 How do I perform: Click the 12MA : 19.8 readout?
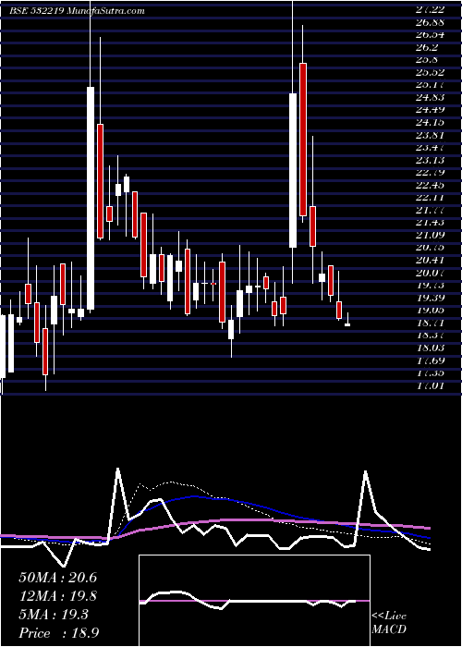[57, 596]
